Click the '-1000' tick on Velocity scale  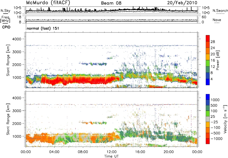(x=216, y=139)
